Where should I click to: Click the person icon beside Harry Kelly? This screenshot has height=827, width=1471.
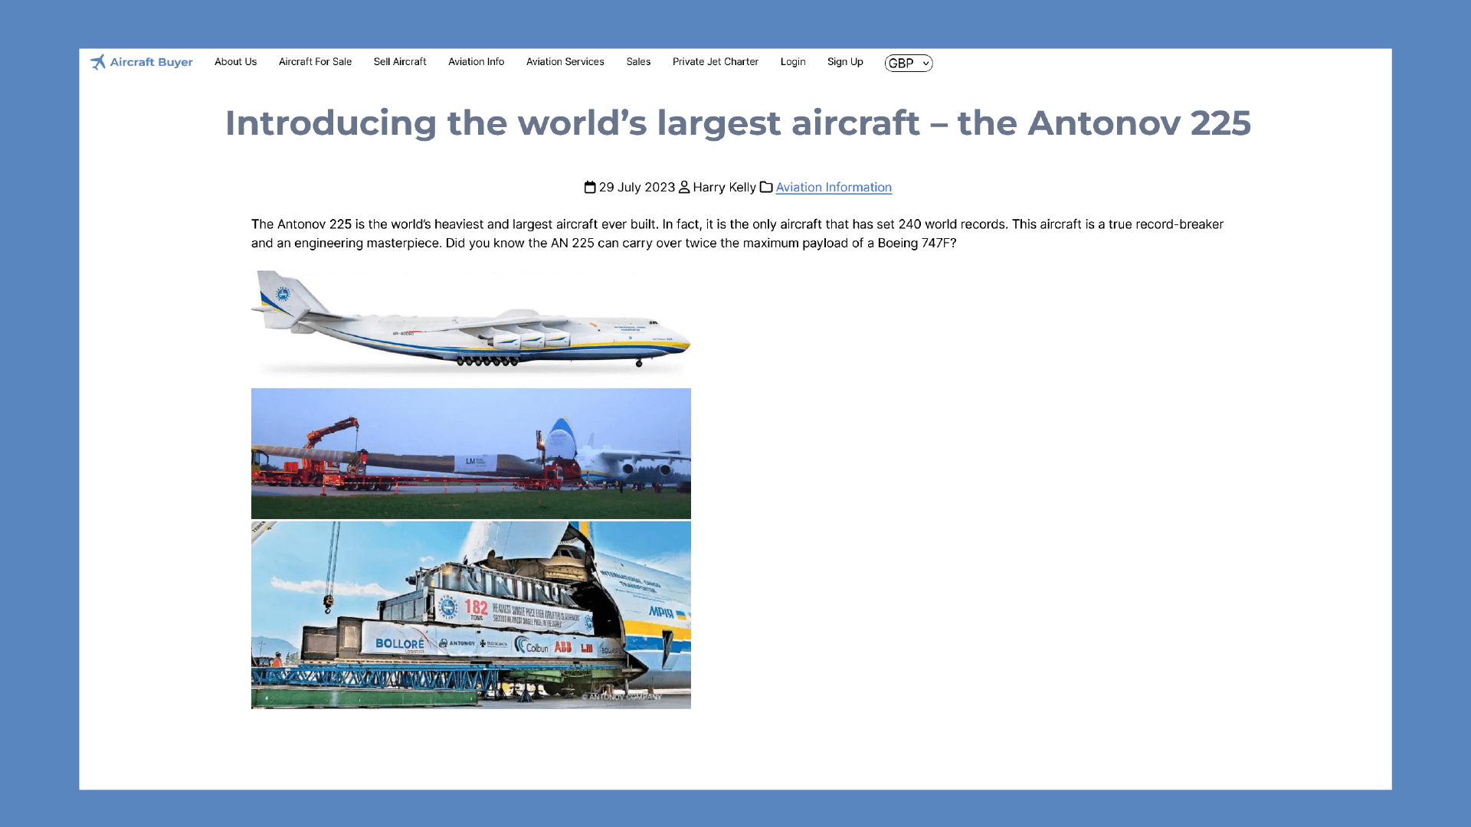[x=684, y=188]
